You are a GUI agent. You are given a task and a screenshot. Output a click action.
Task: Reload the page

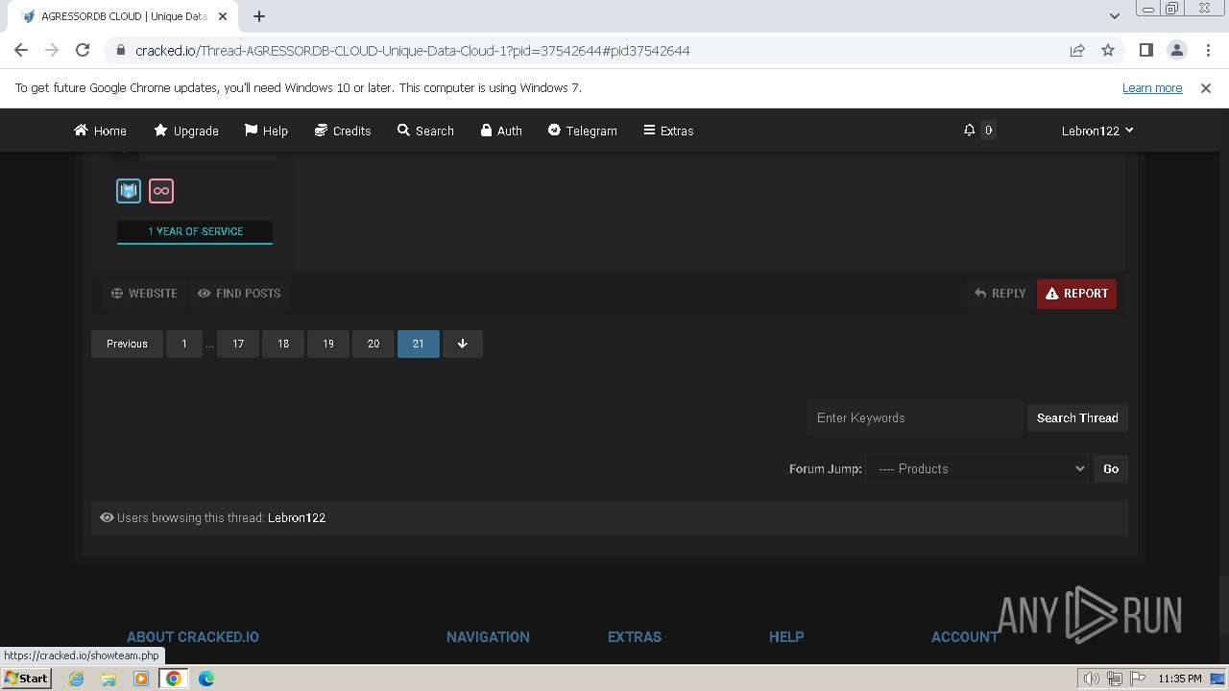[x=83, y=50]
